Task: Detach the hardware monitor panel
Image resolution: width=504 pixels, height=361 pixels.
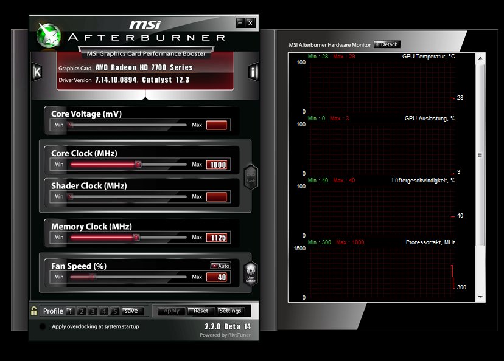Action: (x=387, y=44)
